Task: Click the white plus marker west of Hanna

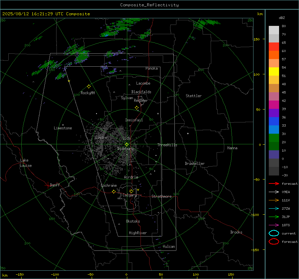Action: 188,133
